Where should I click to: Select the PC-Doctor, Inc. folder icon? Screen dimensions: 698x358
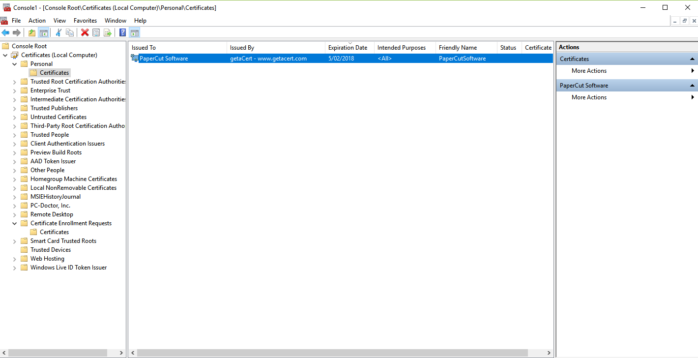[x=25, y=206]
